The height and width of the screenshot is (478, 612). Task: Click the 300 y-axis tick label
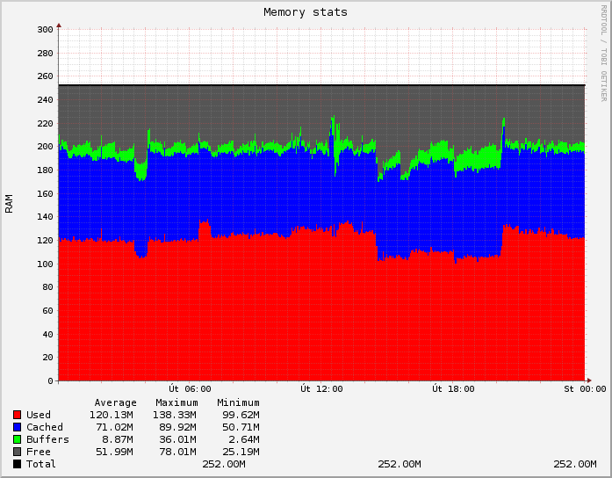click(46, 29)
